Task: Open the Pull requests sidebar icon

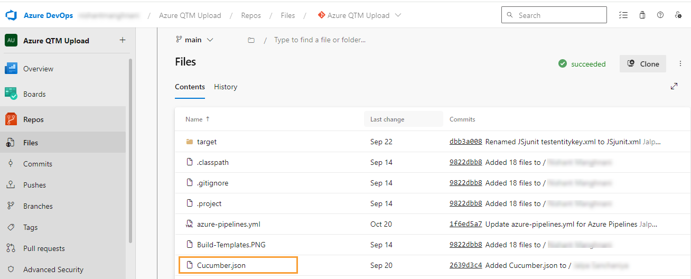Action: click(11, 248)
